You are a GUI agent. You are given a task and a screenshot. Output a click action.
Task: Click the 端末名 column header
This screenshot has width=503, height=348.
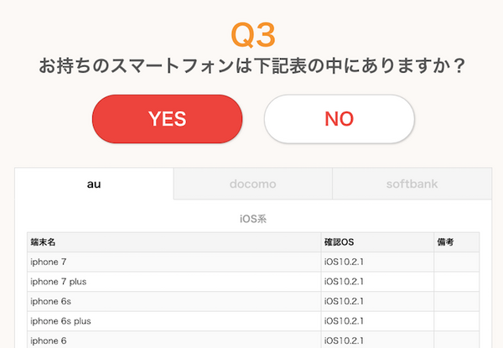(x=43, y=242)
